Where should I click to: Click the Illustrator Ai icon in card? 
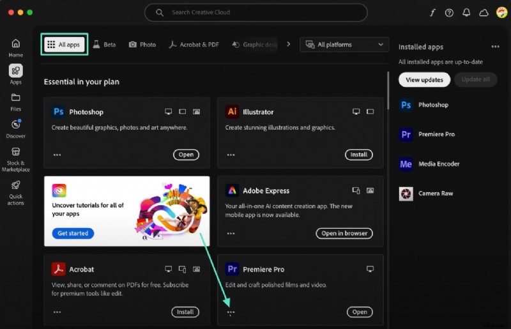[232, 112]
